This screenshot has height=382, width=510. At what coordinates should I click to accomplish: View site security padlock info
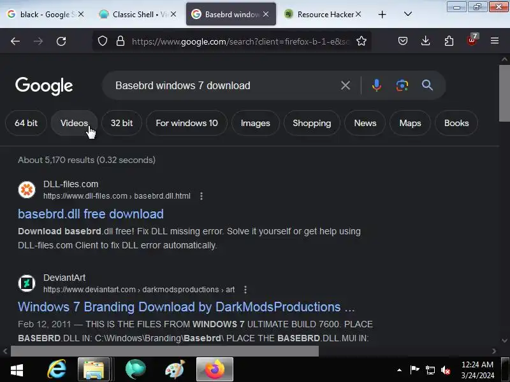pyautogui.click(x=120, y=41)
